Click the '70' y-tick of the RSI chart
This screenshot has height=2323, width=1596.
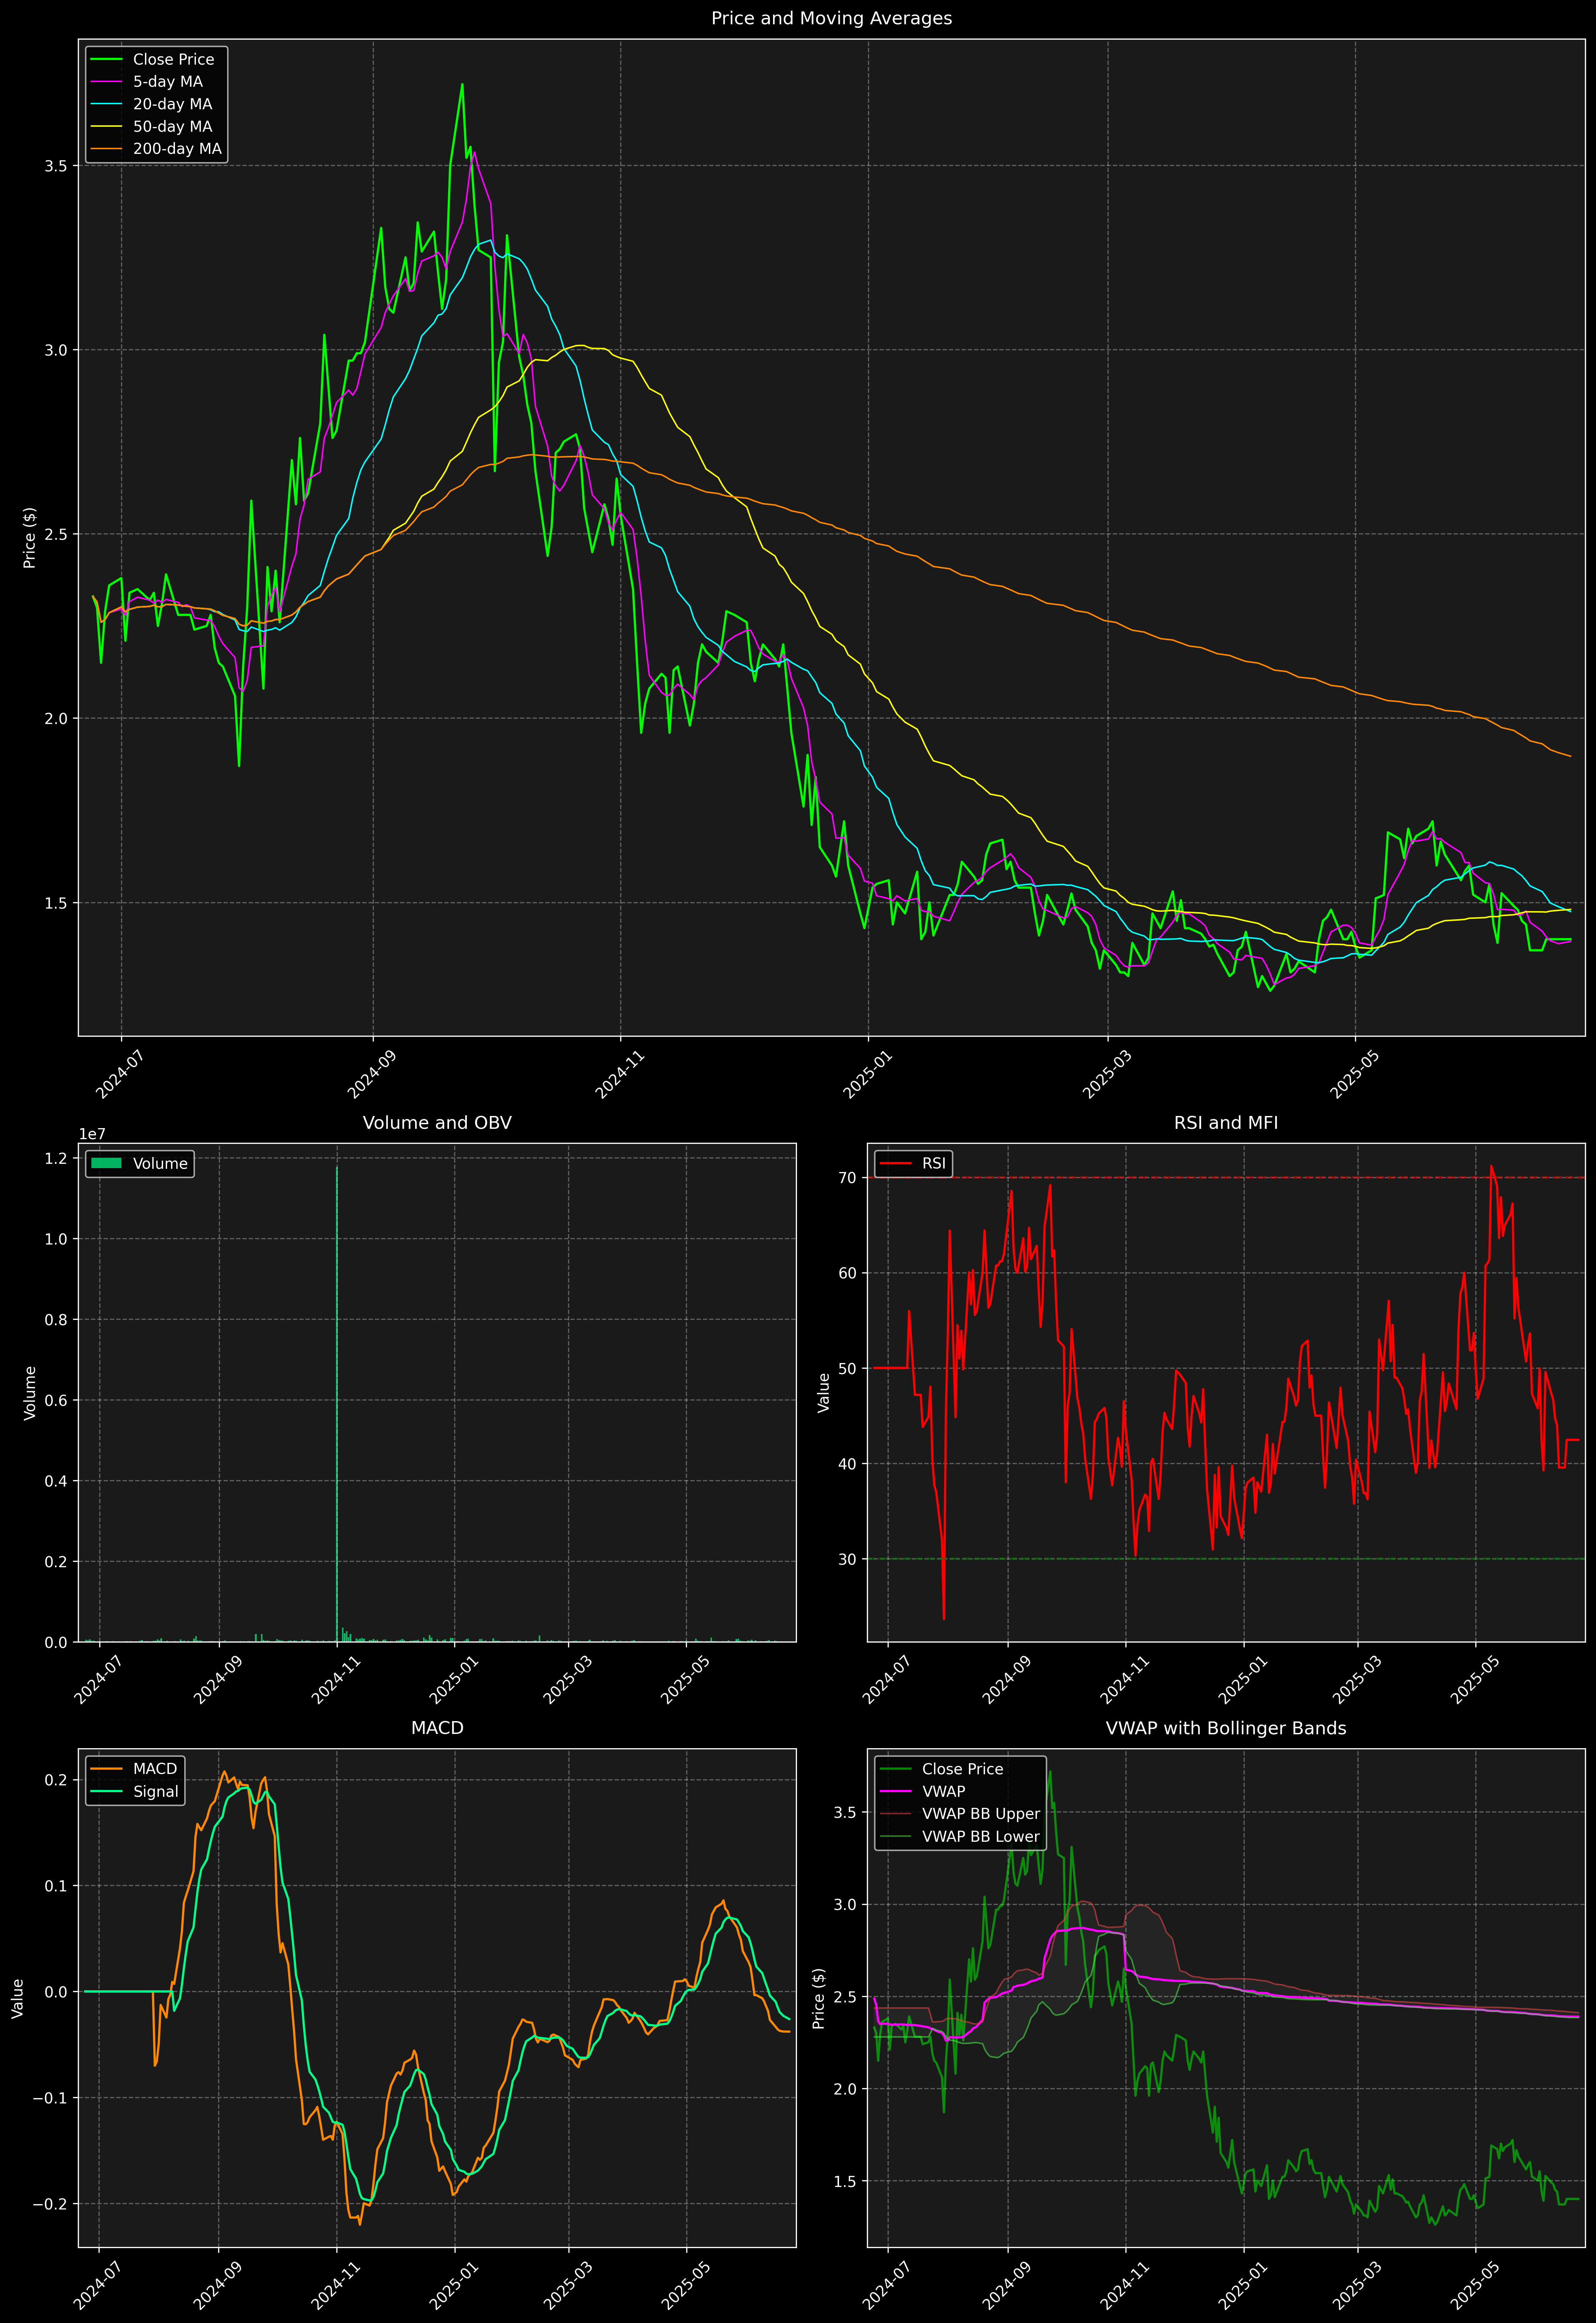[x=848, y=1177]
